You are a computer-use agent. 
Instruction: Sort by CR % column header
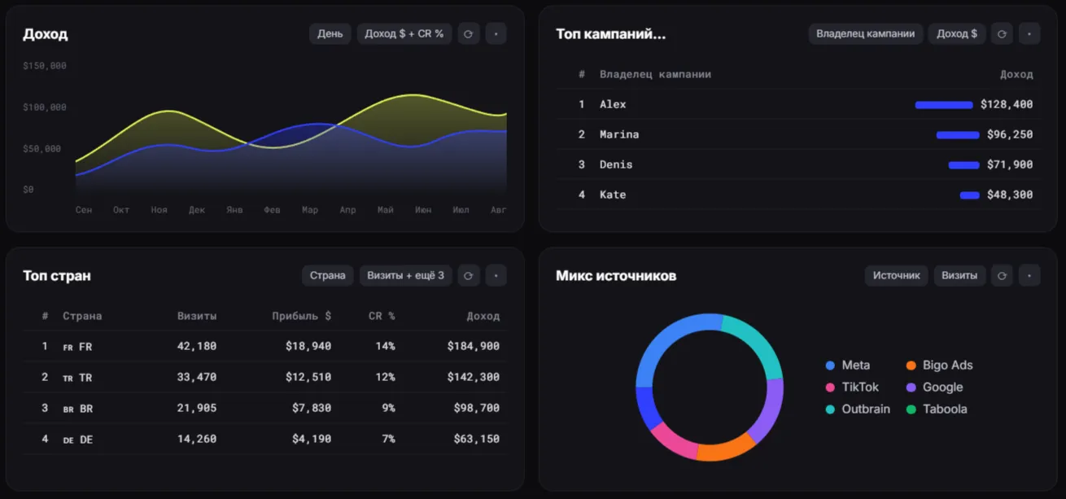(x=382, y=316)
